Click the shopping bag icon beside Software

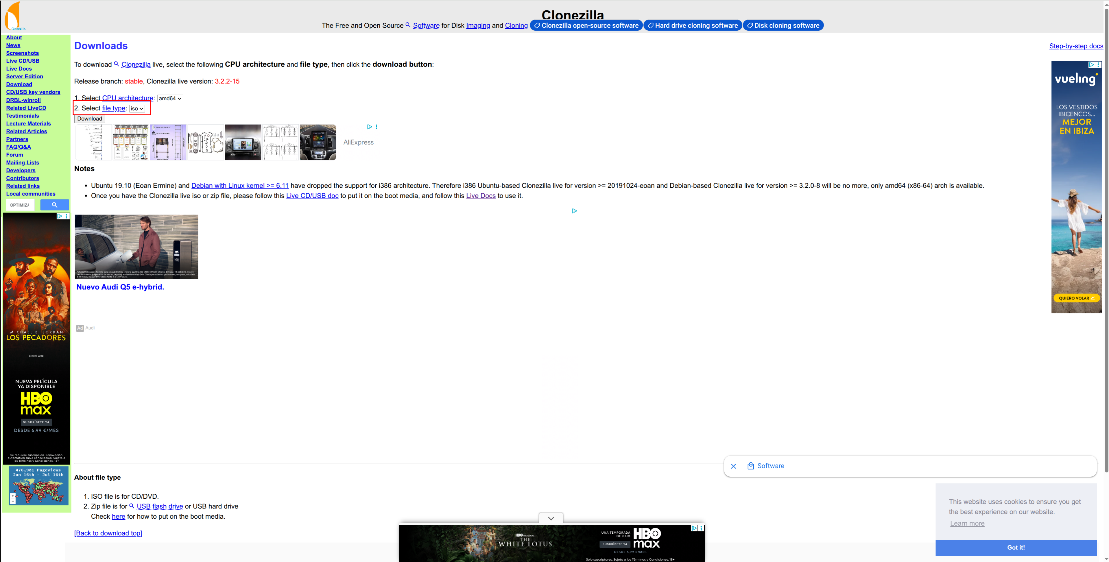pyautogui.click(x=750, y=466)
